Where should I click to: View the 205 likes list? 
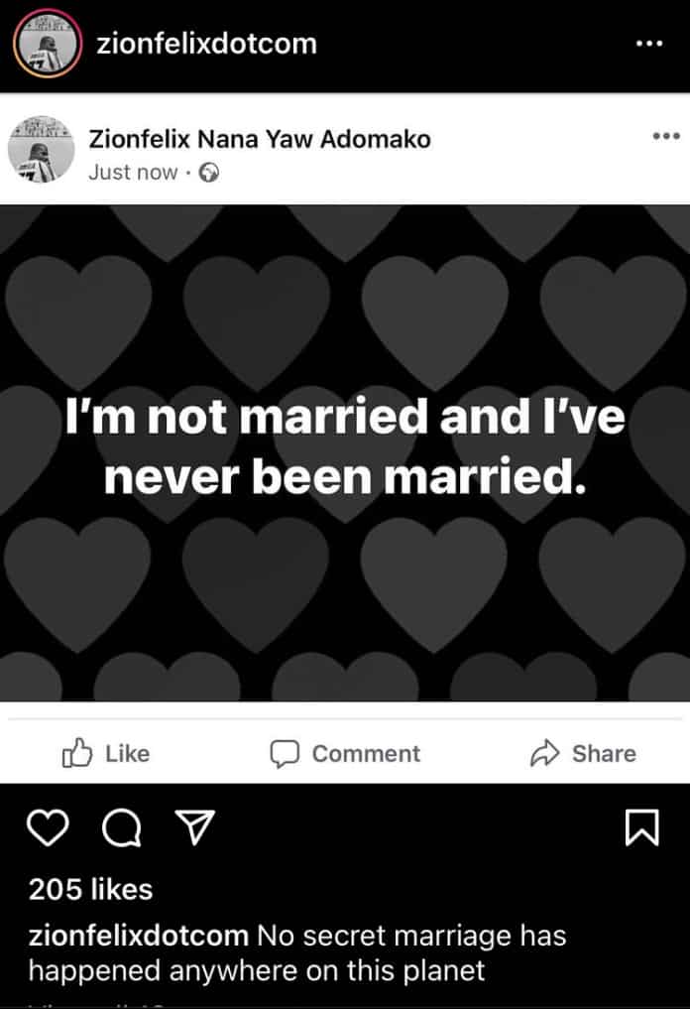pos(90,889)
